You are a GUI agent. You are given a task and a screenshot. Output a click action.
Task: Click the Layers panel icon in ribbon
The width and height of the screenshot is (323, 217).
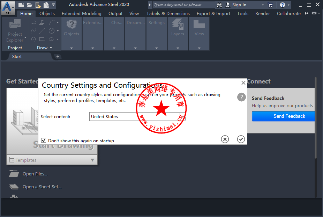click(x=178, y=24)
